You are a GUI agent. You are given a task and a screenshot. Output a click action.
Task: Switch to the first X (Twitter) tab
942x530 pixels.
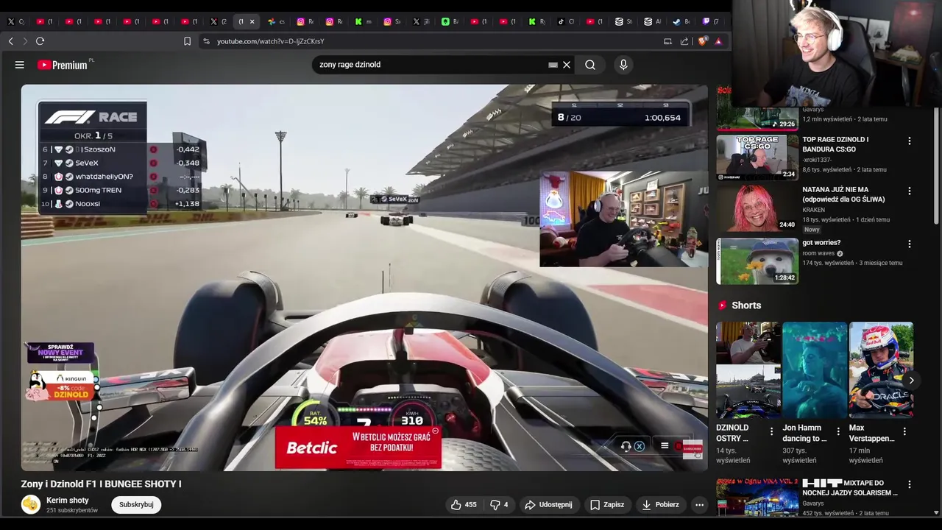(15, 21)
